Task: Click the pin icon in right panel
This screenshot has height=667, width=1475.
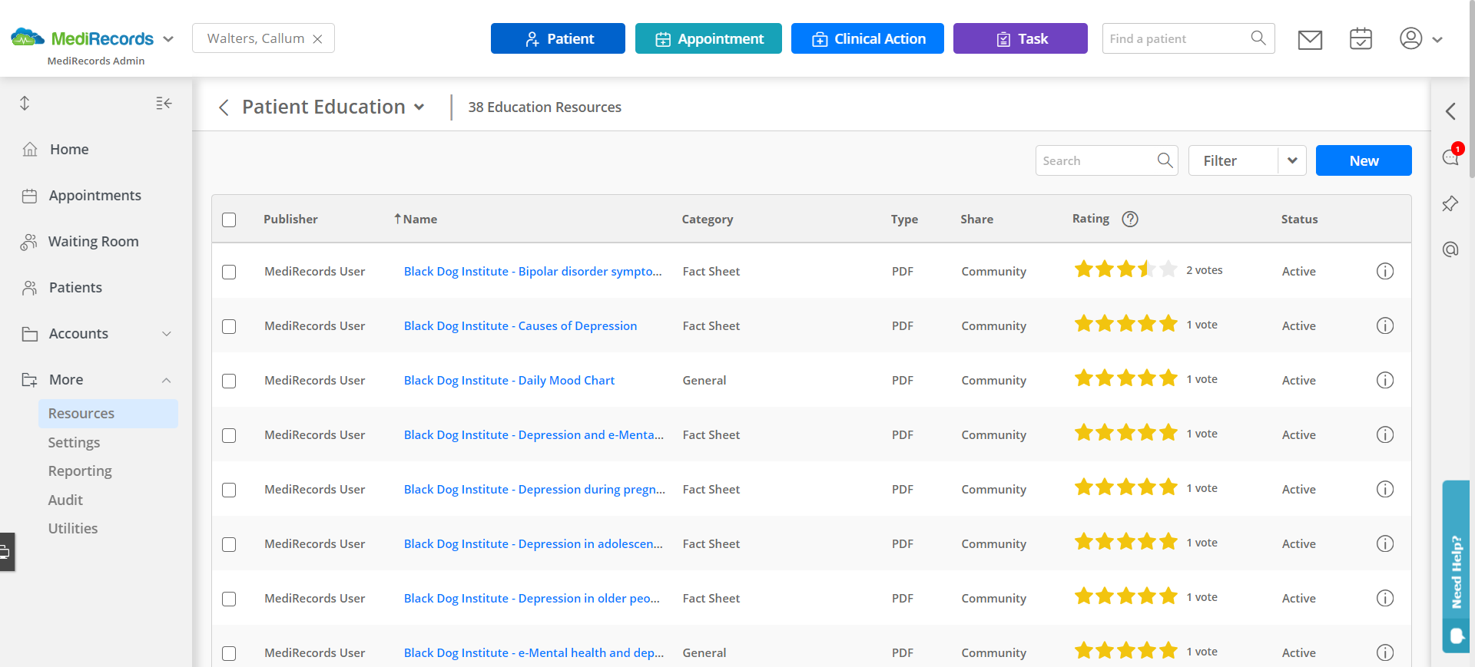Action: tap(1450, 203)
